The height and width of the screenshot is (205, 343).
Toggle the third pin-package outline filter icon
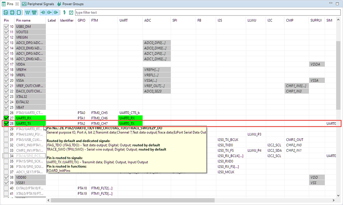19,12
